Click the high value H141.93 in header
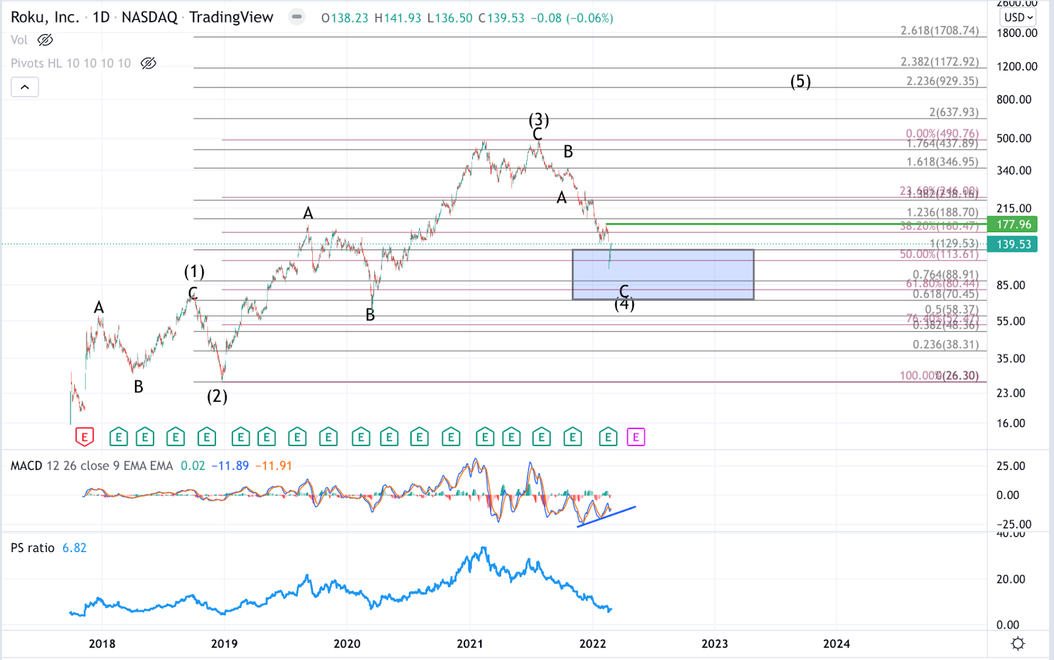The height and width of the screenshot is (660, 1054). click(x=398, y=18)
